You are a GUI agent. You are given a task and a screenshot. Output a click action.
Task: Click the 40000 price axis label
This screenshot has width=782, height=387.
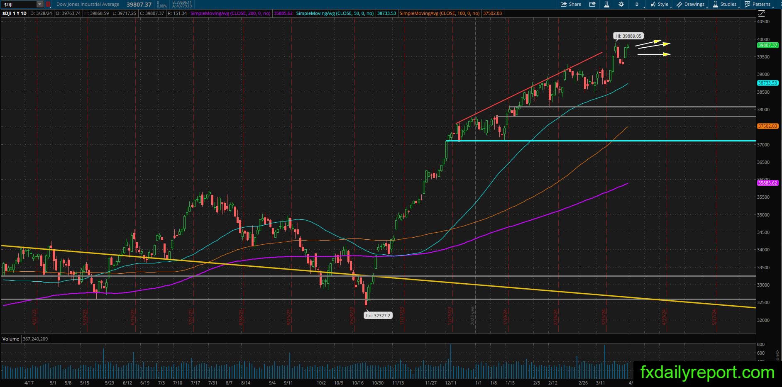763,39
